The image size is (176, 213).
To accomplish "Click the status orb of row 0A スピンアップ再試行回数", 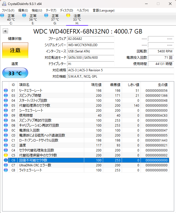I will coord(6,120).
